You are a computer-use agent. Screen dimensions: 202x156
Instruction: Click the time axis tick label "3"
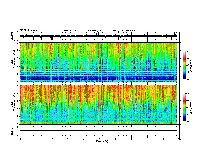(x=68, y=139)
